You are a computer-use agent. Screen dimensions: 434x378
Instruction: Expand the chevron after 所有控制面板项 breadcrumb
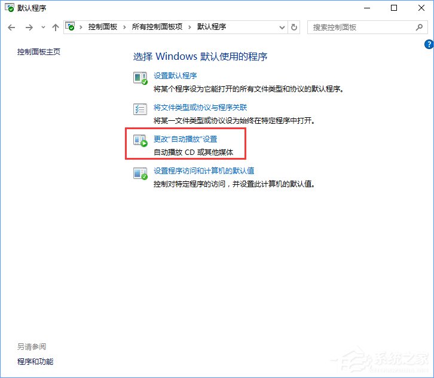(x=190, y=27)
